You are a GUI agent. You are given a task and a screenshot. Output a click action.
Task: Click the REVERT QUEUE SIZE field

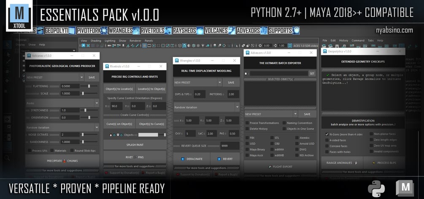click(230, 146)
